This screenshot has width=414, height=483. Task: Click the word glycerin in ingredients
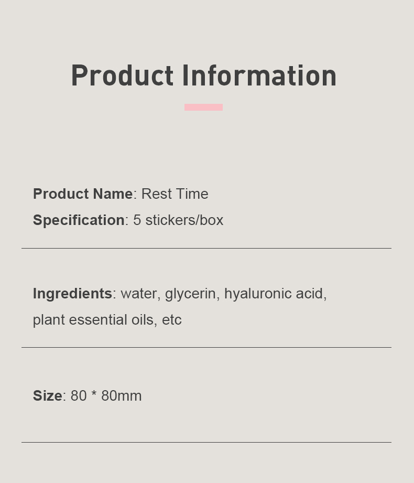click(x=190, y=294)
